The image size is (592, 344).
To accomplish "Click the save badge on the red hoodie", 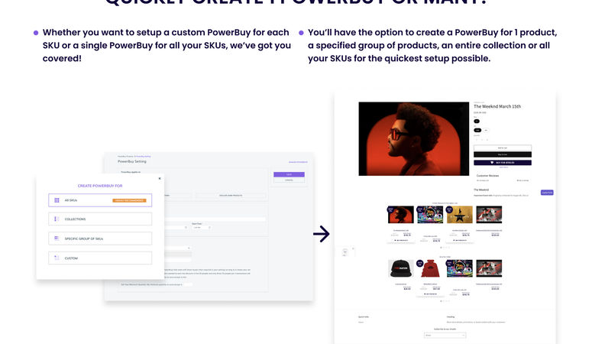I will click(x=420, y=263).
